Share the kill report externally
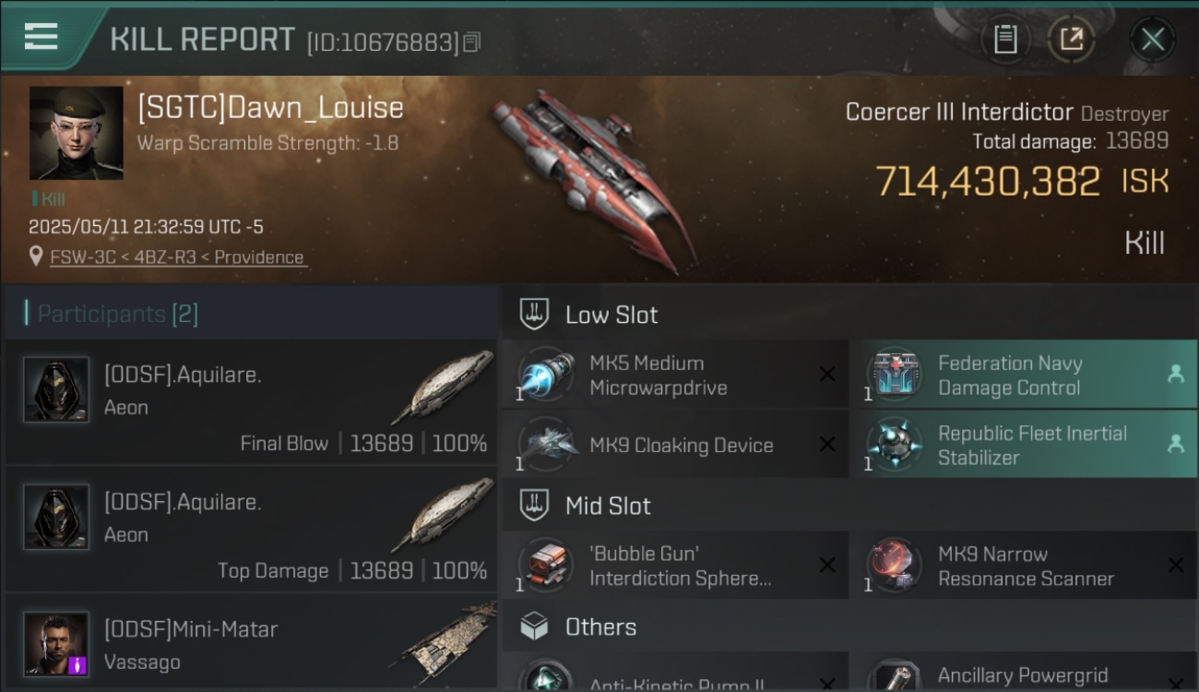Viewport: 1199px width, 692px height. [x=1071, y=39]
